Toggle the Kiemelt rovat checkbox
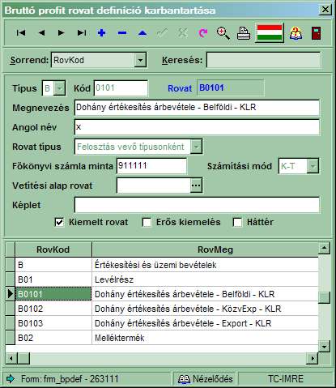The image size is (336, 388). (59, 222)
